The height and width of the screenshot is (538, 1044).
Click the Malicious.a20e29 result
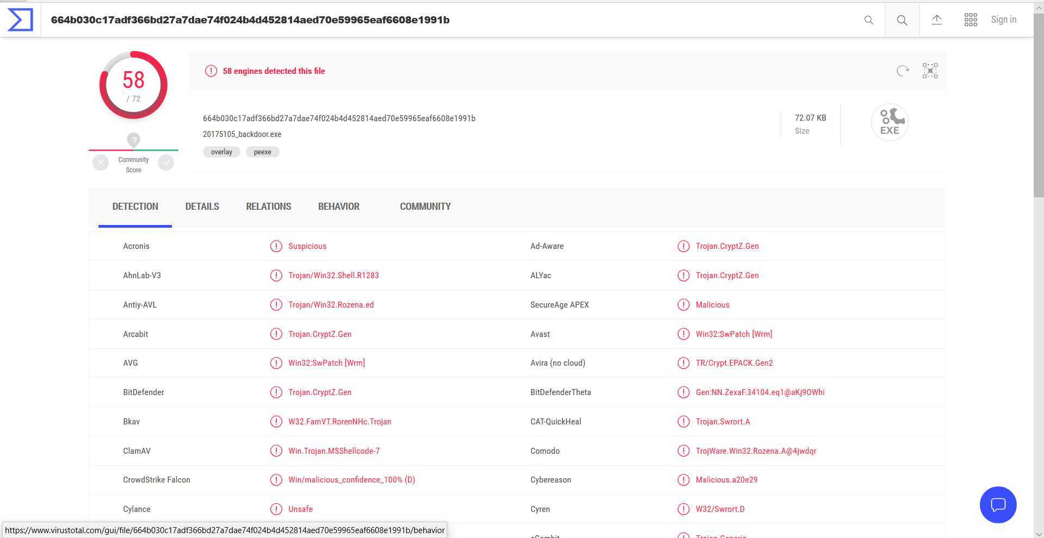tap(726, 480)
